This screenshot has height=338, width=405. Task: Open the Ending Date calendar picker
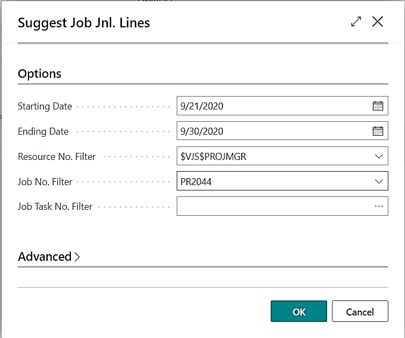click(x=378, y=131)
